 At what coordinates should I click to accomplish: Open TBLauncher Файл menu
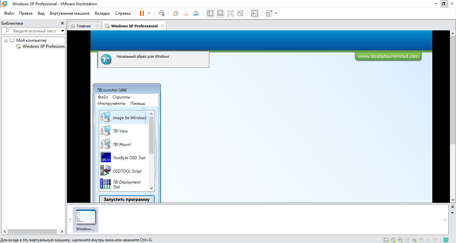(x=103, y=97)
